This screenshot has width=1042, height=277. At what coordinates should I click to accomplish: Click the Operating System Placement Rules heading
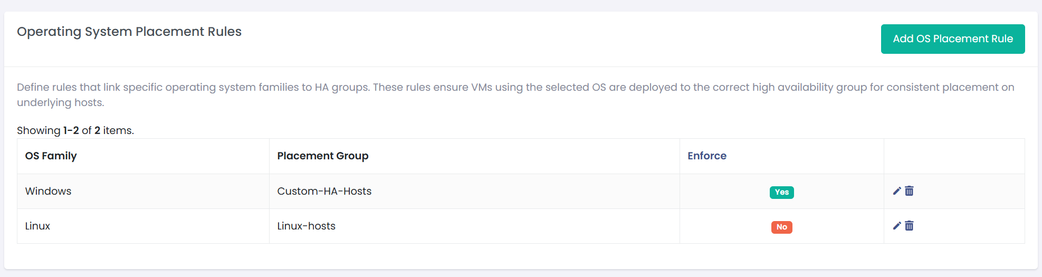click(129, 32)
